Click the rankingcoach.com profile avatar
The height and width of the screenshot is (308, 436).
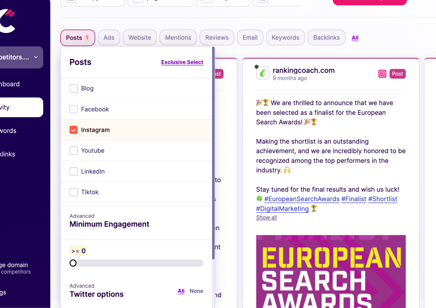(263, 73)
